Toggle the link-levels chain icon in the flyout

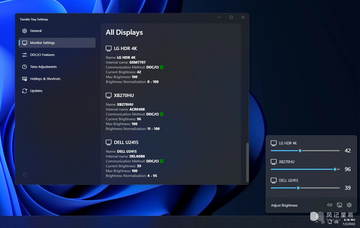[x=330, y=205]
